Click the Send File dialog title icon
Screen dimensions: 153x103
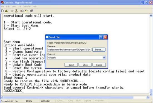(x=47, y=37)
